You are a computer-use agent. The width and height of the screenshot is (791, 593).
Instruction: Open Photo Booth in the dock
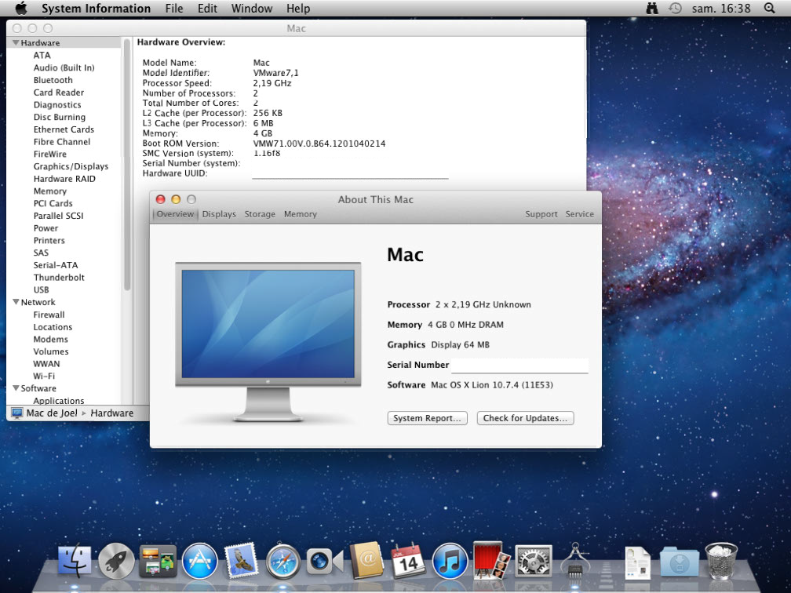[x=491, y=560]
